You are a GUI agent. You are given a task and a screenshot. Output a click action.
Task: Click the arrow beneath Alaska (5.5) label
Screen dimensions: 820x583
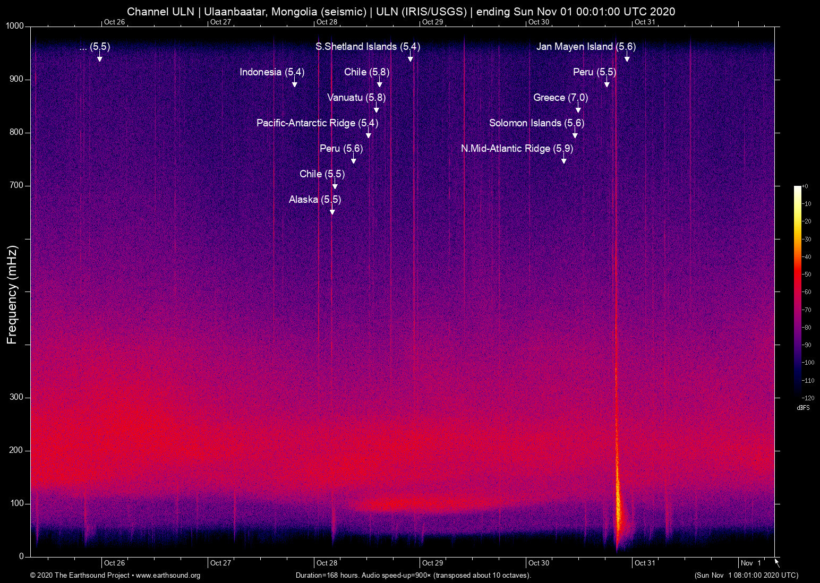point(332,211)
